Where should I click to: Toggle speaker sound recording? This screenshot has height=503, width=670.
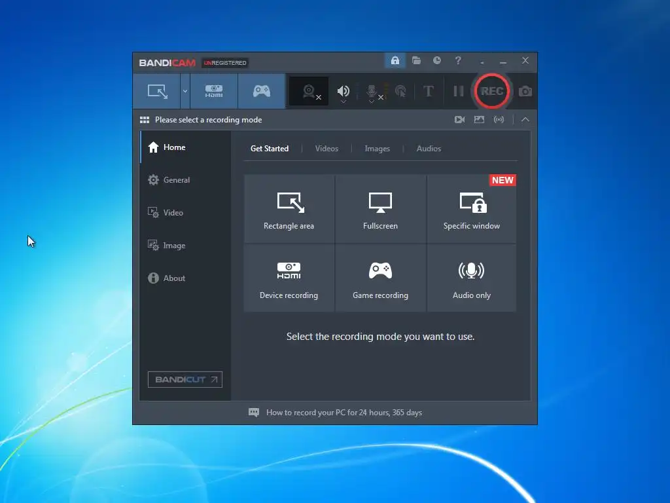(x=343, y=90)
